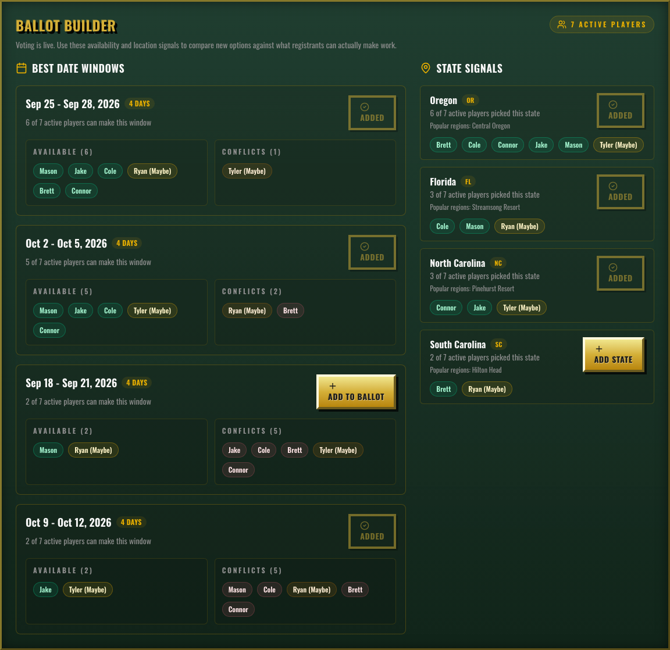Click the OR abbreviation badge next to Oregon
Screen dimensions: 670x650
(471, 100)
